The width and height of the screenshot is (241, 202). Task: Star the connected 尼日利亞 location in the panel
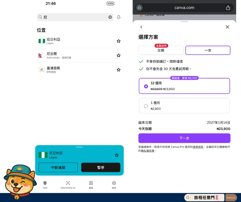click(117, 155)
